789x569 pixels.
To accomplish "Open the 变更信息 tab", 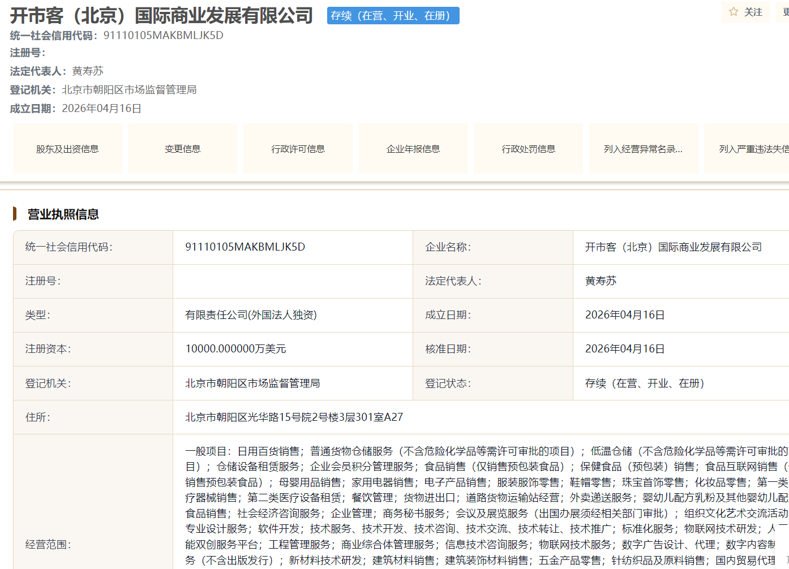I will pos(182,148).
